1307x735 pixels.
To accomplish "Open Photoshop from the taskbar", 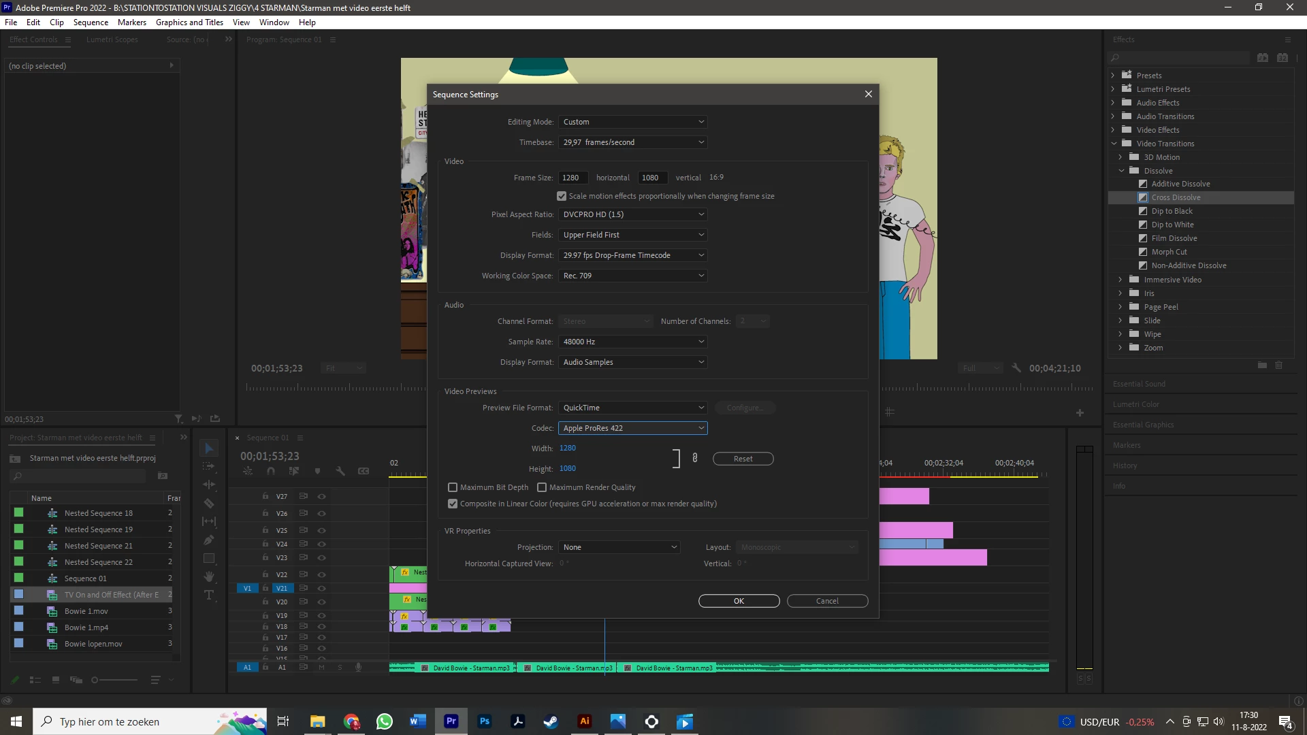I will (x=485, y=721).
